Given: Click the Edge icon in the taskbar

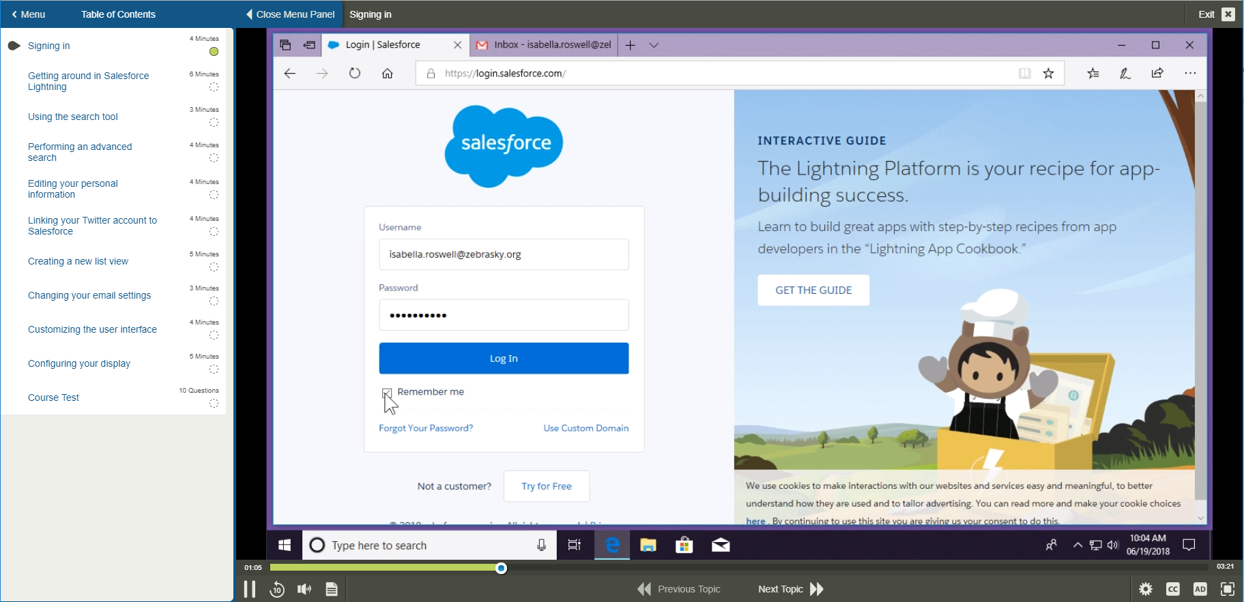Looking at the screenshot, I should click(612, 545).
